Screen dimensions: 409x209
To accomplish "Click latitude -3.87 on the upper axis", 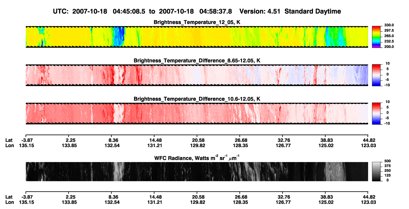I will click(x=25, y=140).
